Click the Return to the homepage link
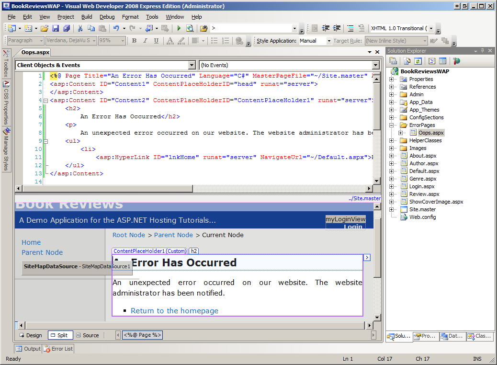The height and width of the screenshot is (365, 497). [x=174, y=311]
